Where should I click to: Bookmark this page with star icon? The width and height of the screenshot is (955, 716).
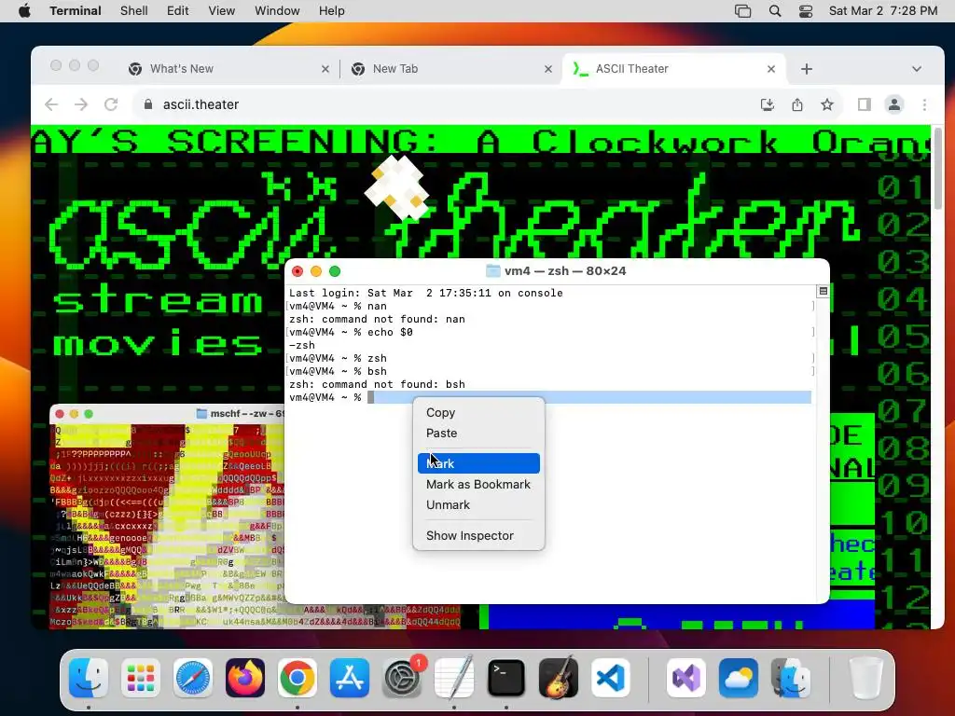[826, 104]
